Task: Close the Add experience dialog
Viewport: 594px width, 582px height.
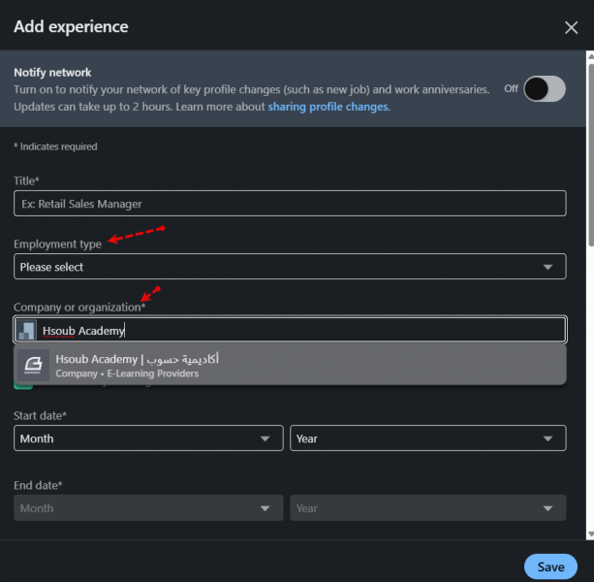Action: point(571,28)
